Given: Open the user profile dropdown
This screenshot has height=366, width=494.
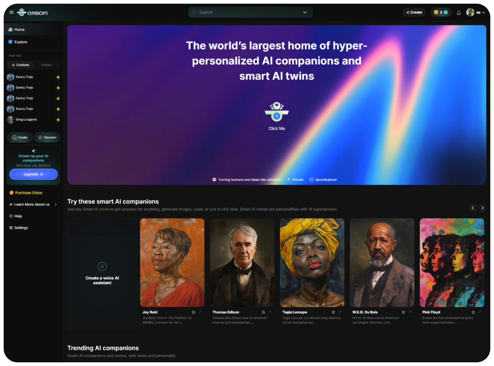Looking at the screenshot, I should [476, 12].
